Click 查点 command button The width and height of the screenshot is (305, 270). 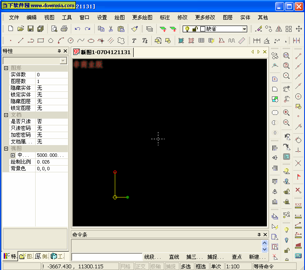tap(237, 257)
